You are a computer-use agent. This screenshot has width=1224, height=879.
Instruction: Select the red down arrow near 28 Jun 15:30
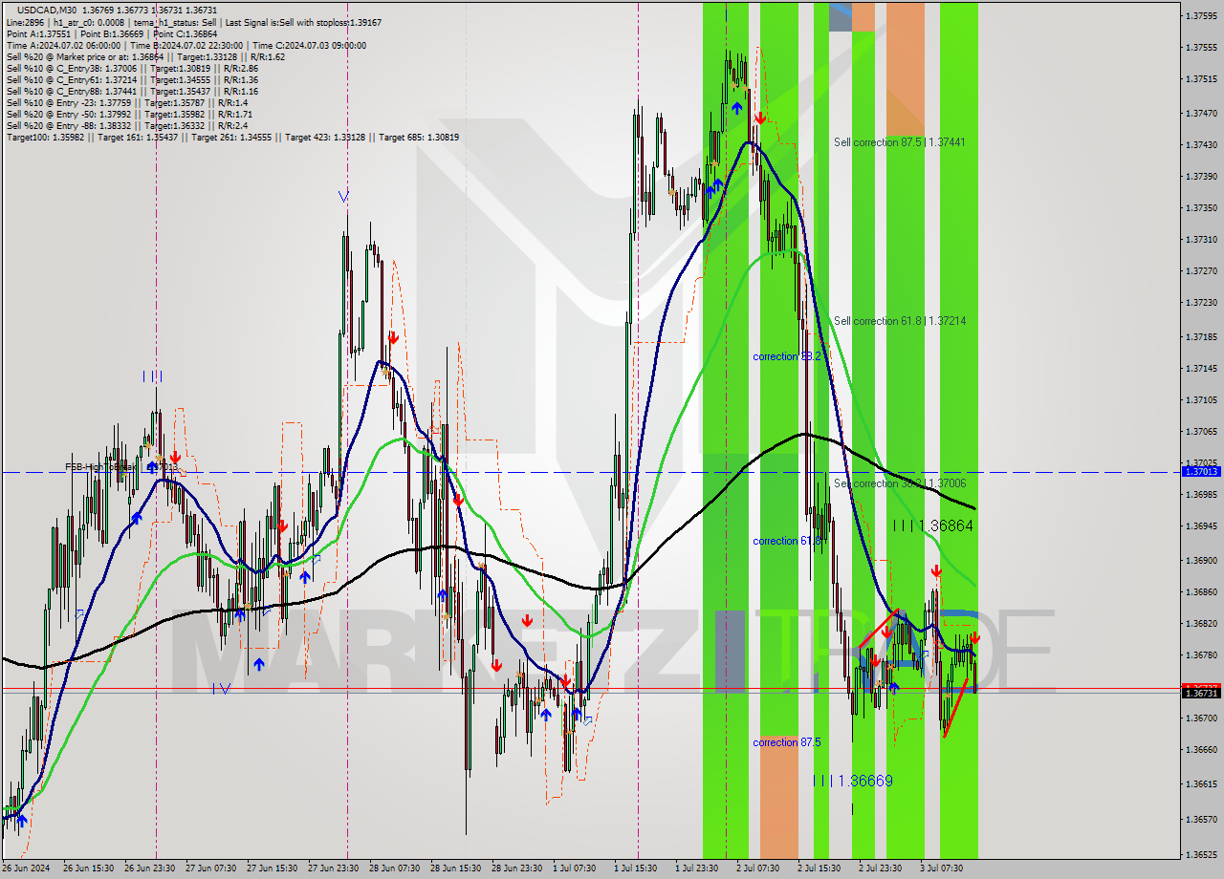point(458,500)
